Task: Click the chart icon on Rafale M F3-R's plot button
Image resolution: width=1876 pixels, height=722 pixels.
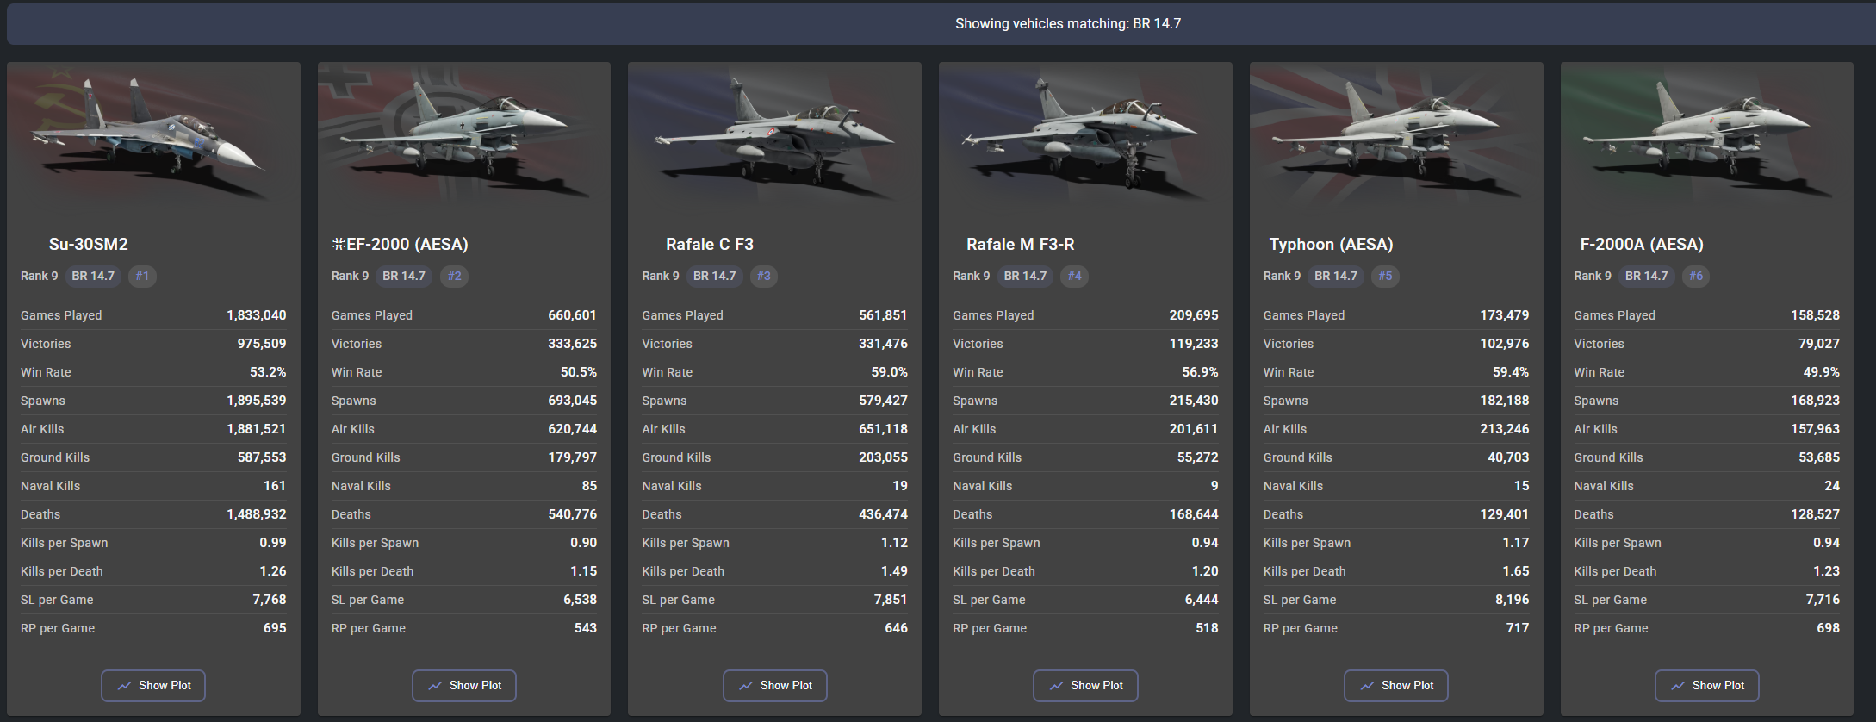Action: point(1056,686)
